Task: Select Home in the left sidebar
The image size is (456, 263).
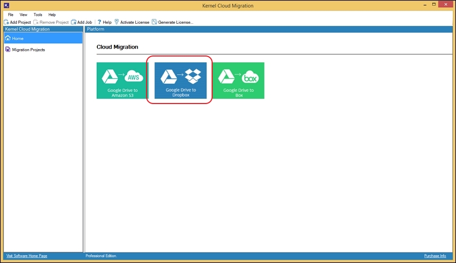Action: [43, 38]
